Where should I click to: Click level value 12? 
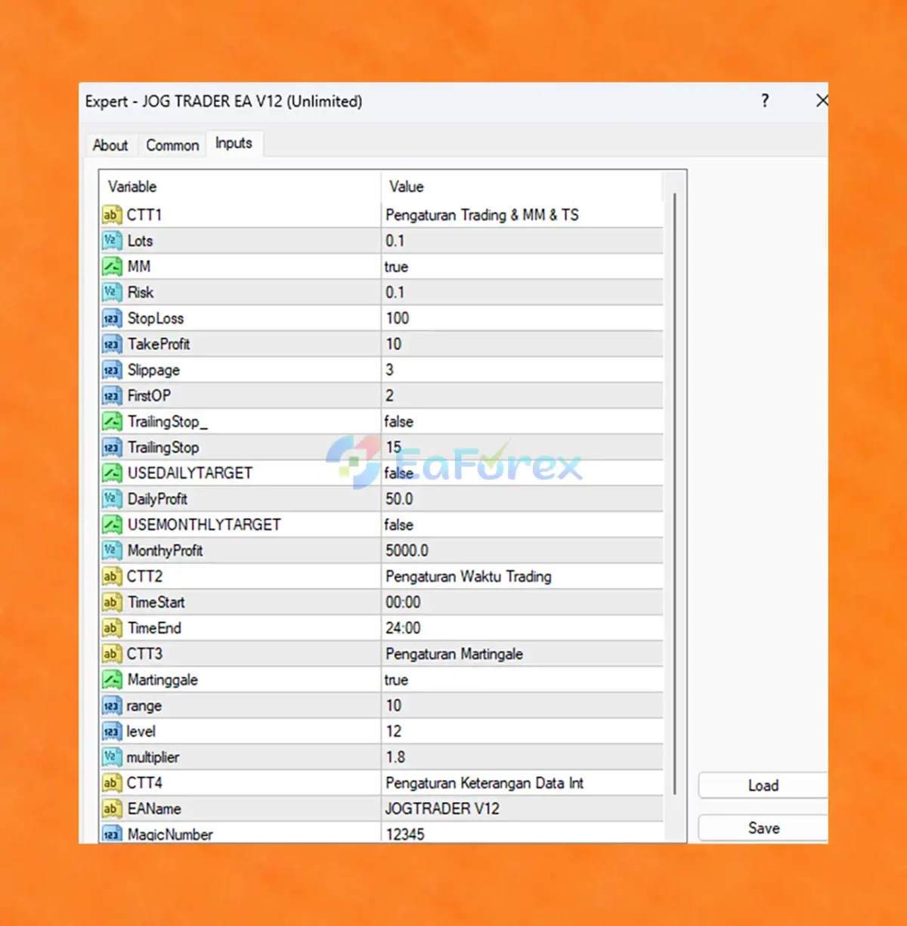click(x=394, y=732)
